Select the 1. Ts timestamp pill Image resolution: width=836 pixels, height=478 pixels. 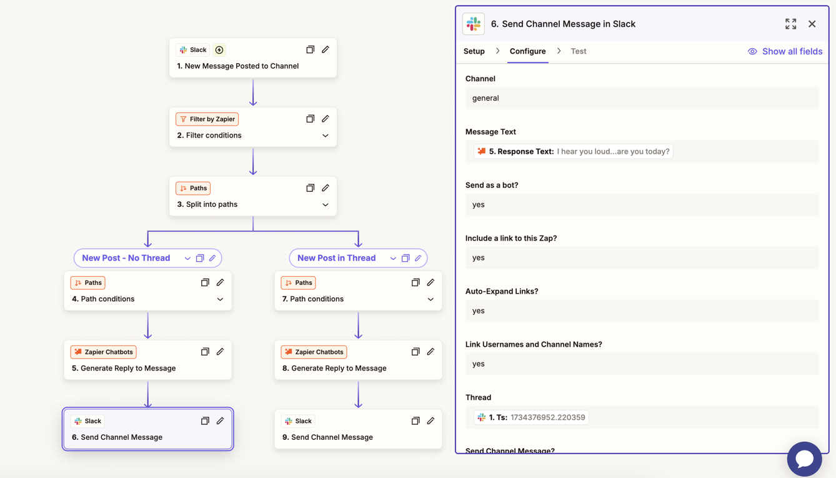click(x=531, y=417)
